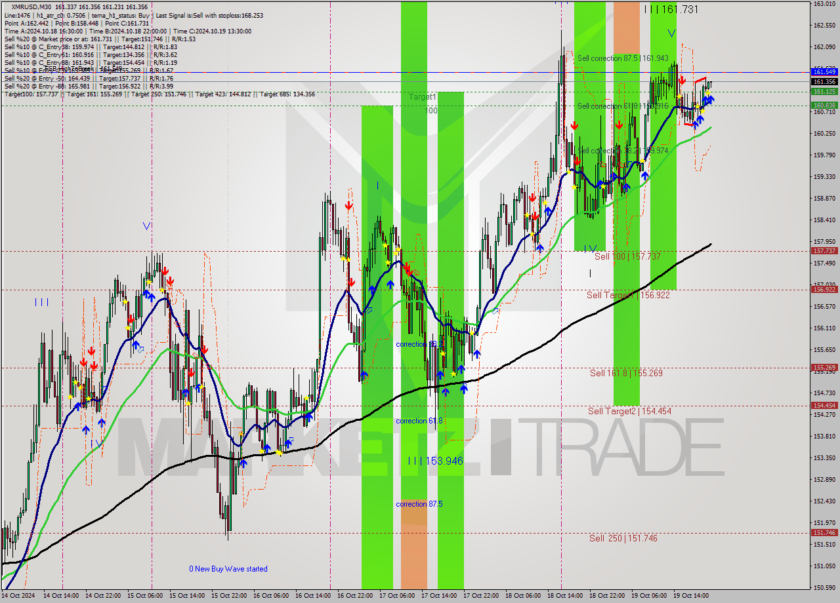Image resolution: width=840 pixels, height=603 pixels.
Task: Click the red 157.737 price axis label
Action: click(x=824, y=251)
